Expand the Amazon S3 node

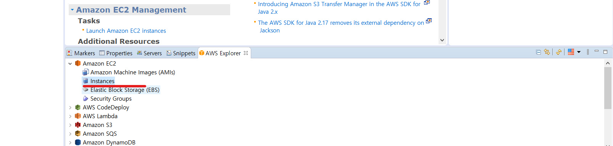click(x=70, y=125)
